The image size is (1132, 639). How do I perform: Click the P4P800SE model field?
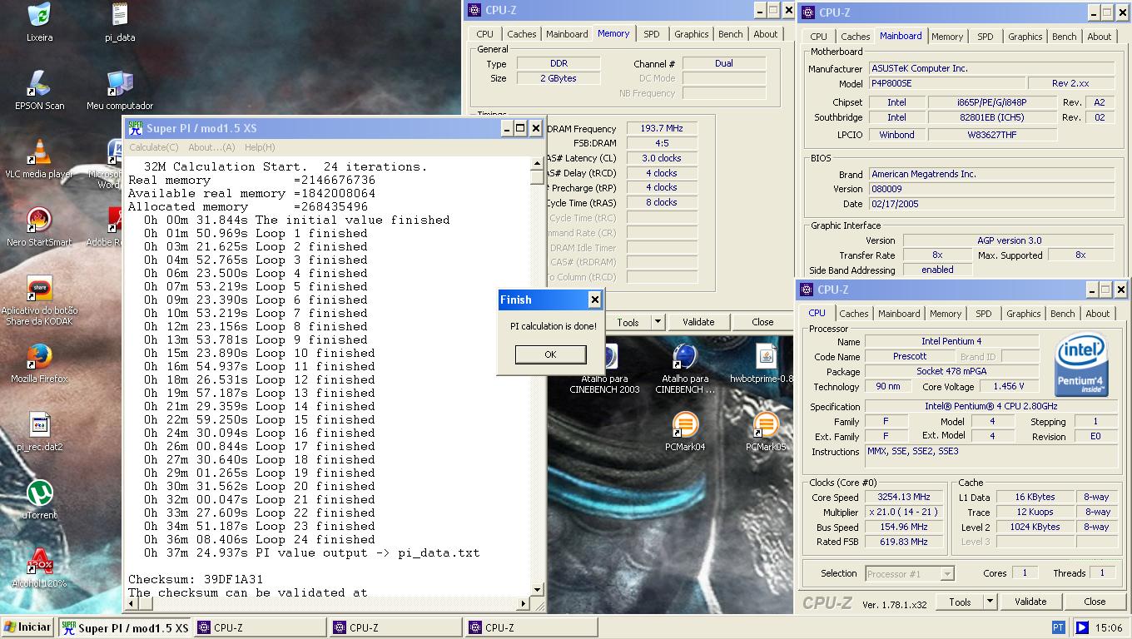point(946,84)
